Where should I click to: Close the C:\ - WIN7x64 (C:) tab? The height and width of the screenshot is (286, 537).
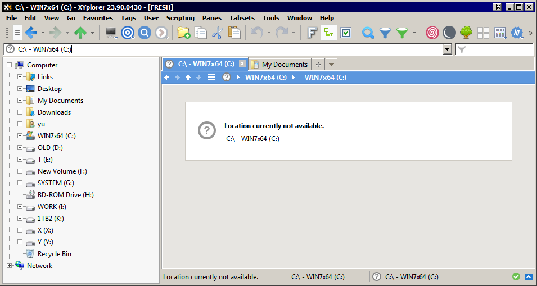tap(242, 63)
